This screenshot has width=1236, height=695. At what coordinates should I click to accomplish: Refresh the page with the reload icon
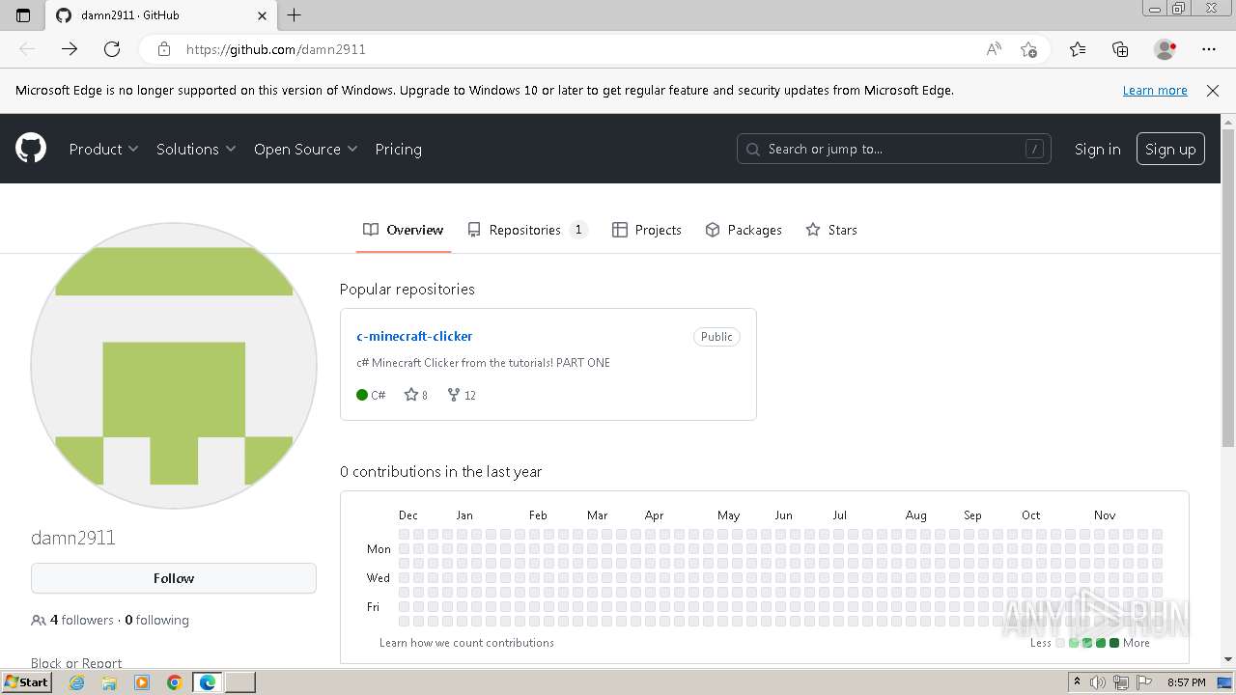[x=112, y=49]
